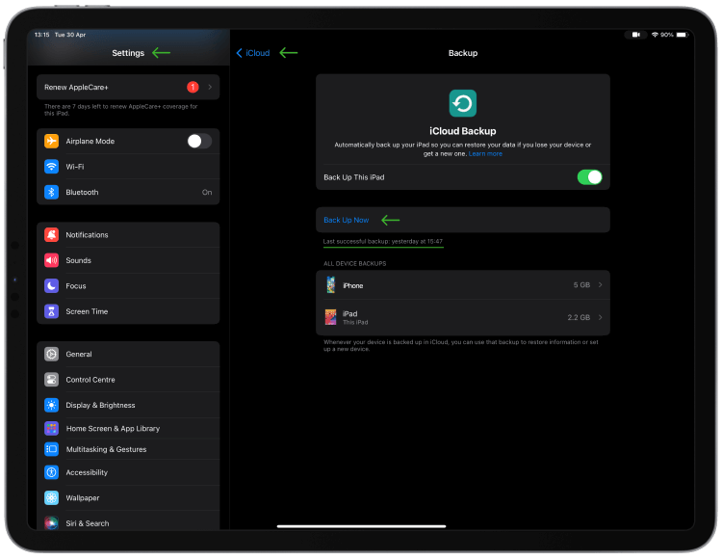Image resolution: width=722 pixels, height=560 pixels.
Task: Tap the iCloud Backup green icon
Action: [x=463, y=103]
